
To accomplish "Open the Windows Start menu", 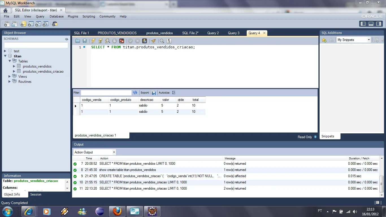I will [7, 211].
